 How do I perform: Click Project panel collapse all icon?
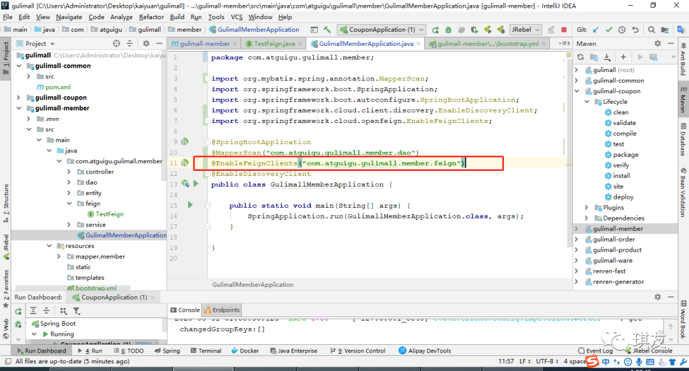tap(130, 43)
